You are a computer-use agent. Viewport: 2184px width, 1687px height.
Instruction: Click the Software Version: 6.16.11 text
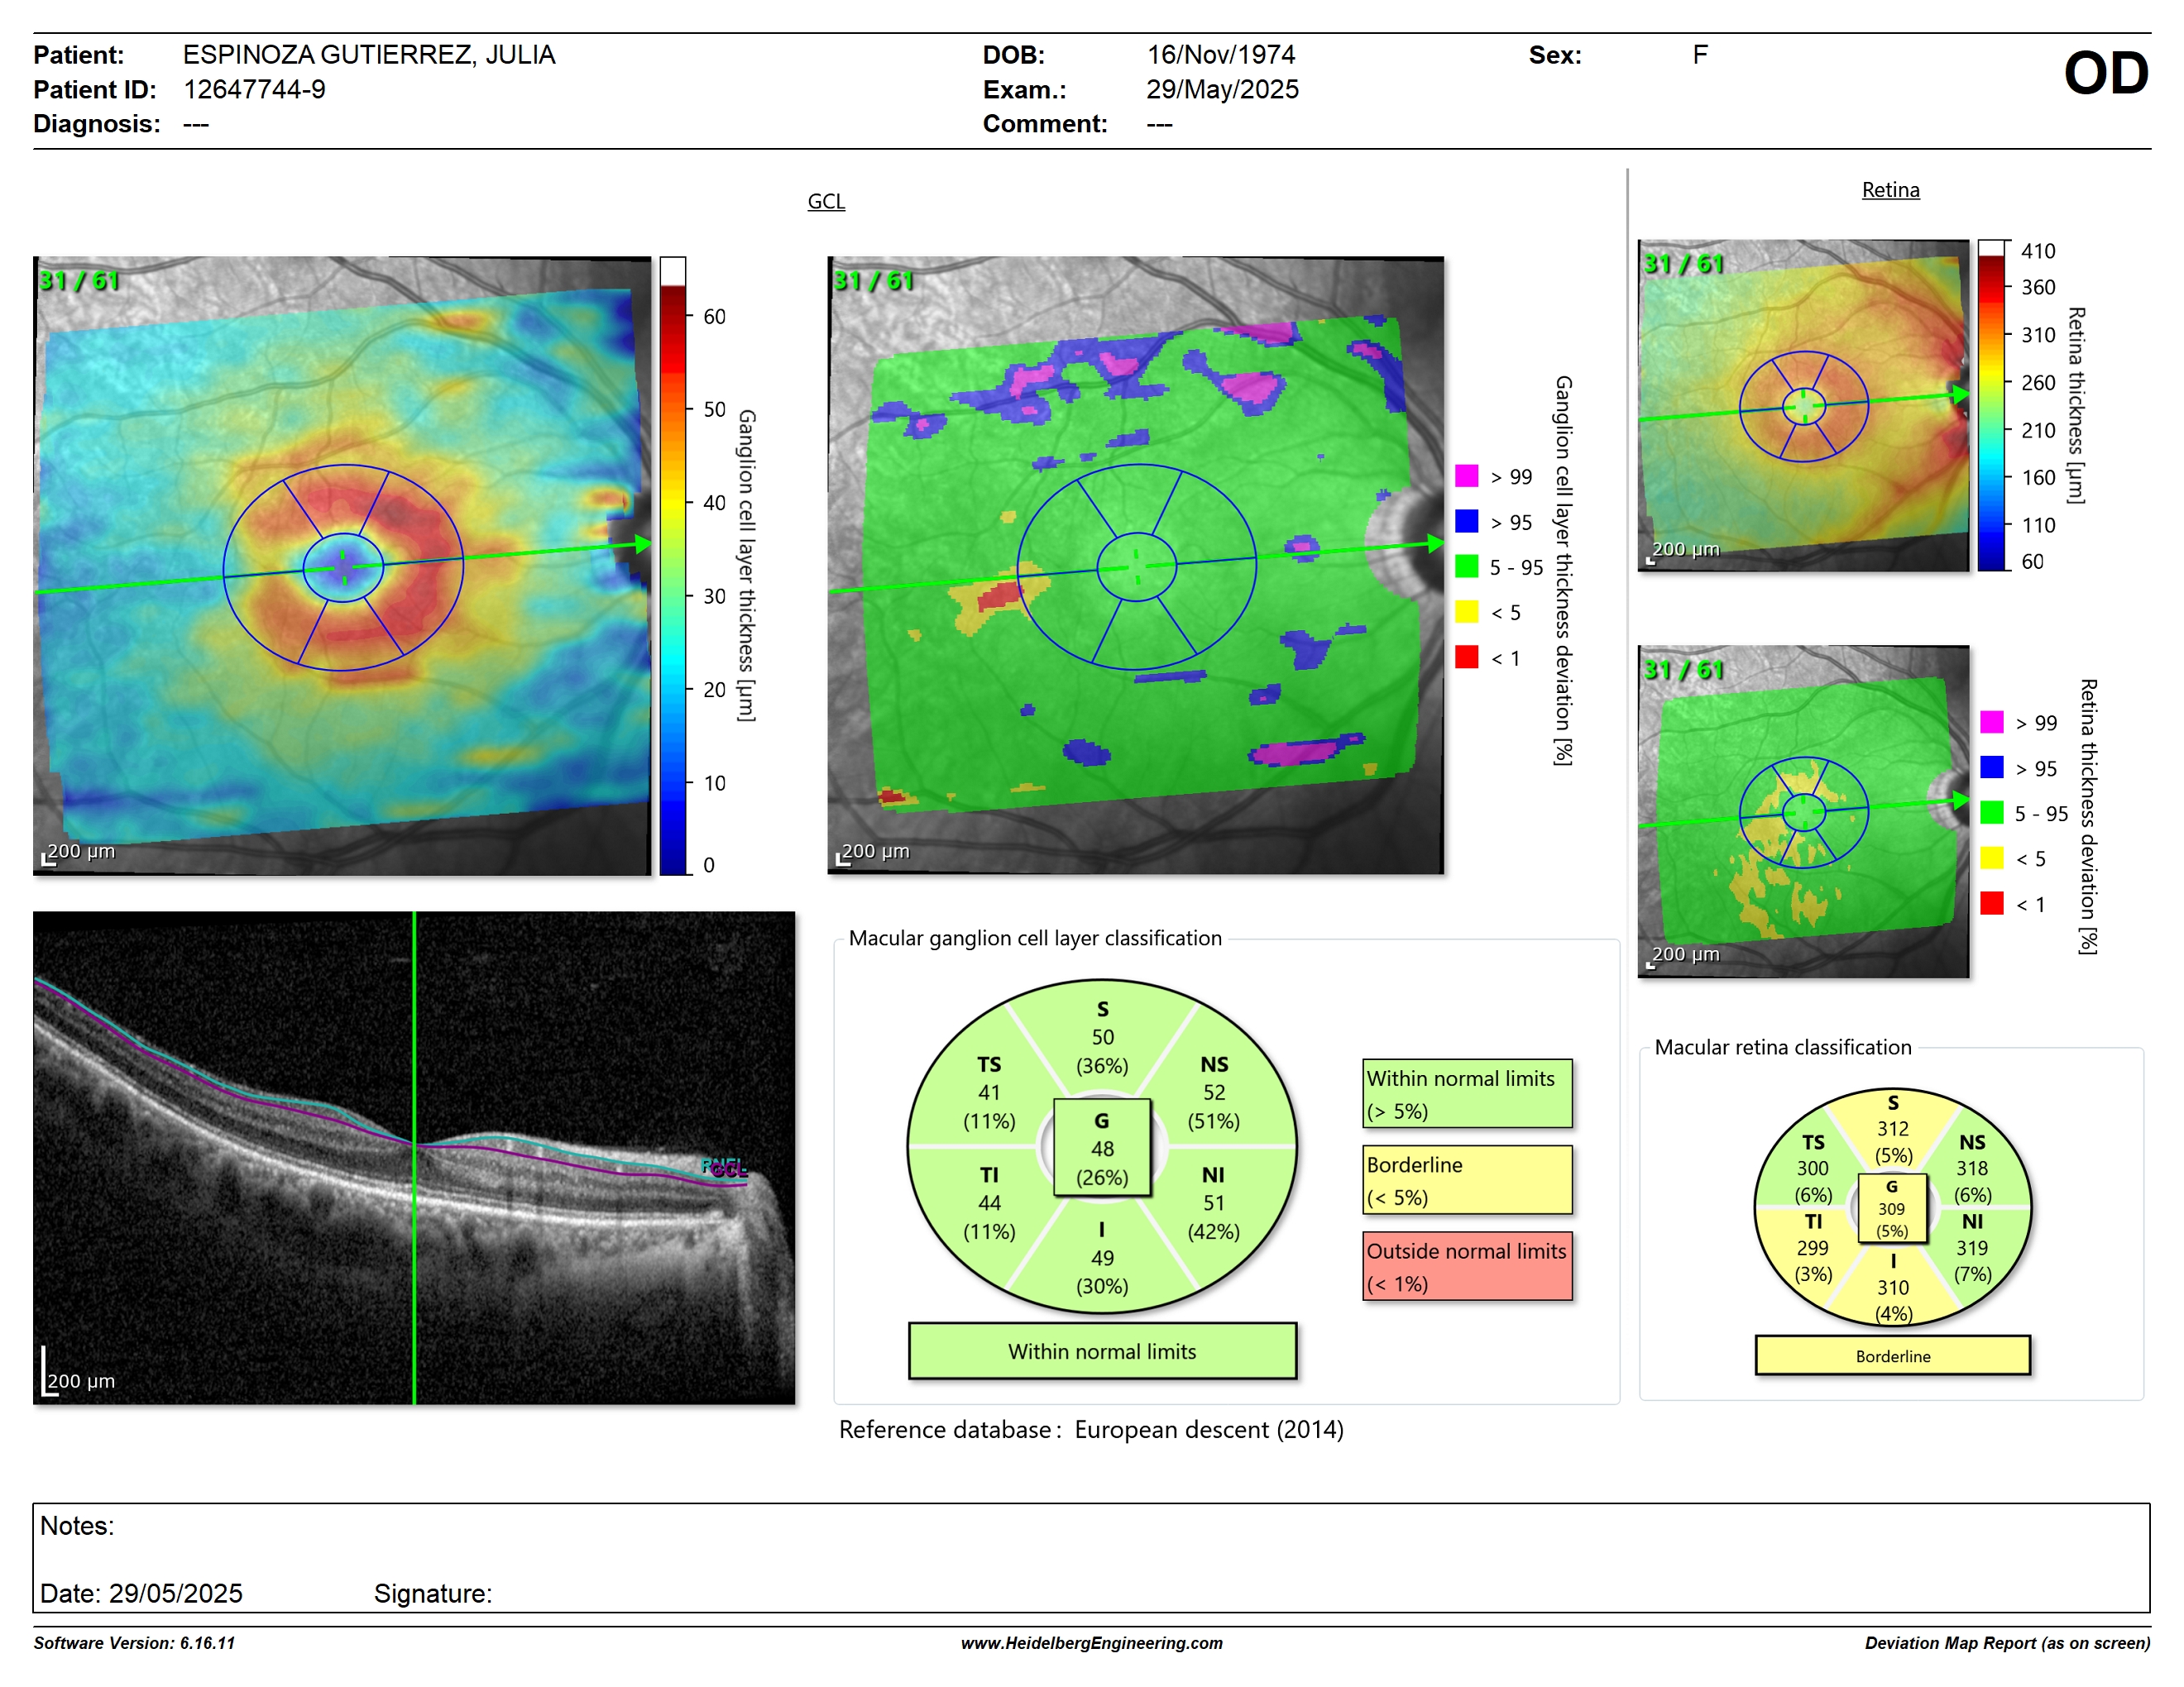coord(134,1643)
